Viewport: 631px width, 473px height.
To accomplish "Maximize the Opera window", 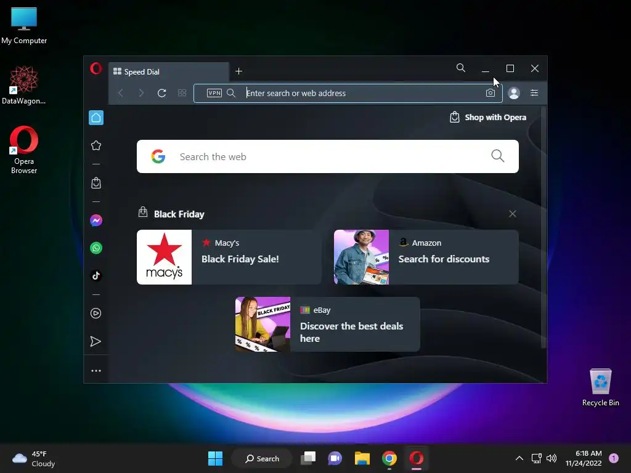I will pyautogui.click(x=510, y=68).
